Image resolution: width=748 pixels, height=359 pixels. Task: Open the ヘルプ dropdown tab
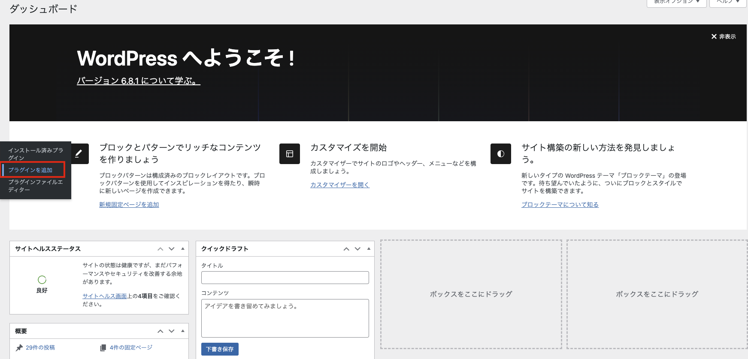728,2
